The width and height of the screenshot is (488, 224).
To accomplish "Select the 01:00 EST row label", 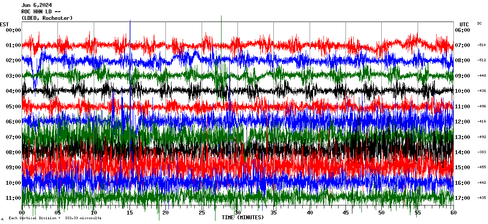I will click(13, 45).
